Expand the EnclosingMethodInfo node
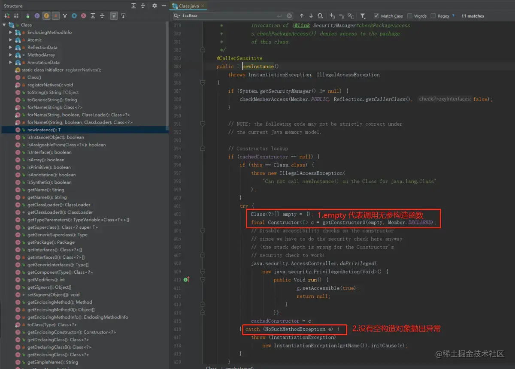 (x=11, y=32)
